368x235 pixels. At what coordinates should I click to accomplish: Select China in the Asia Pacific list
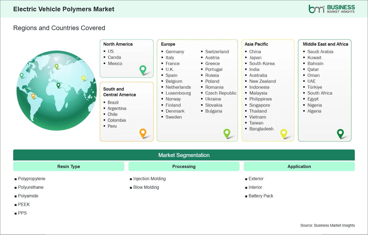[255, 52]
